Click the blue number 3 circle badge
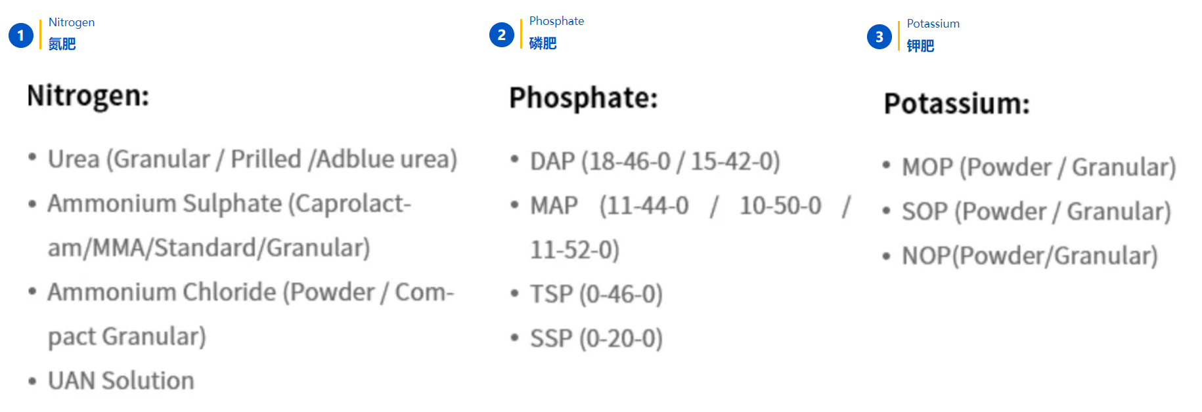This screenshot has height=412, width=1202. point(879,37)
